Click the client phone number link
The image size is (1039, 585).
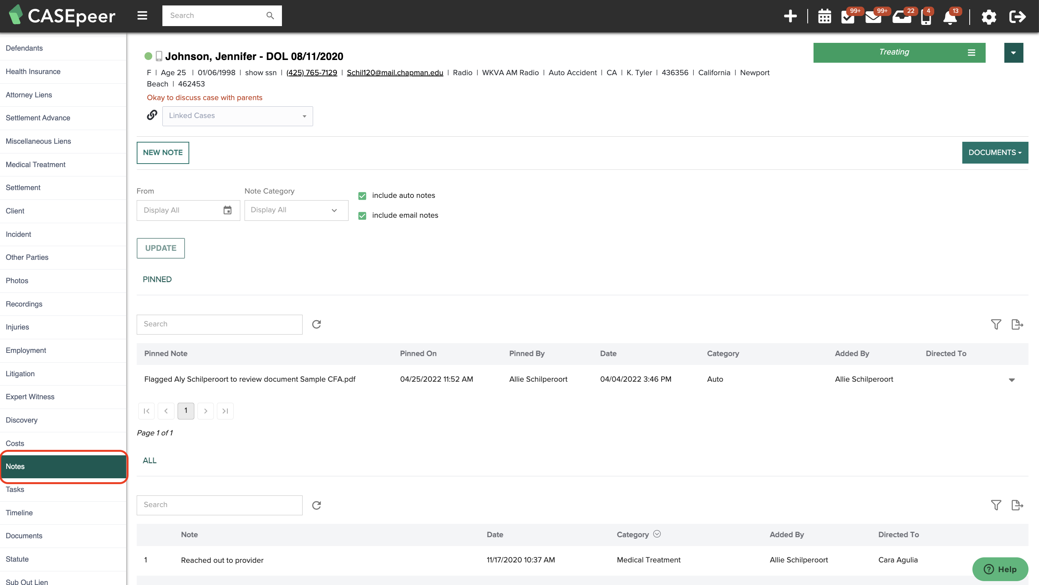pos(312,72)
